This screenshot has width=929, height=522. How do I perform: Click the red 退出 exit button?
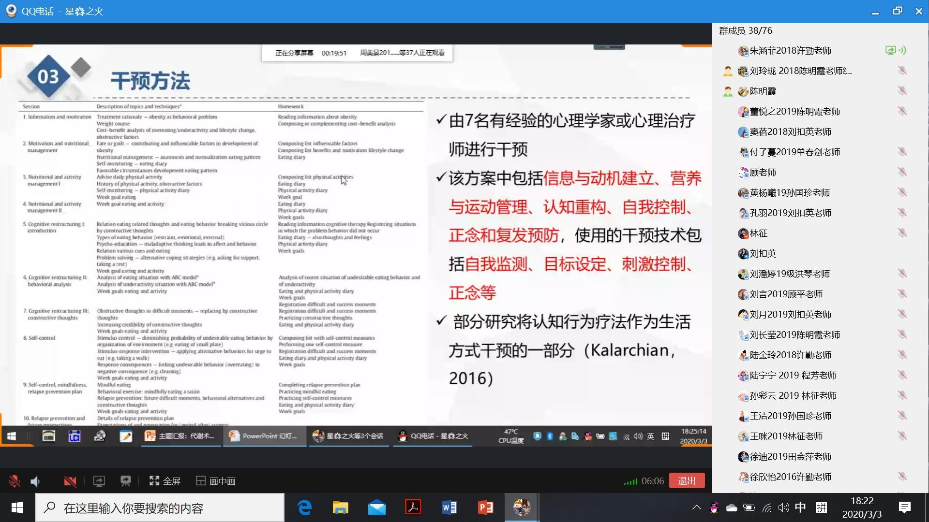687,481
